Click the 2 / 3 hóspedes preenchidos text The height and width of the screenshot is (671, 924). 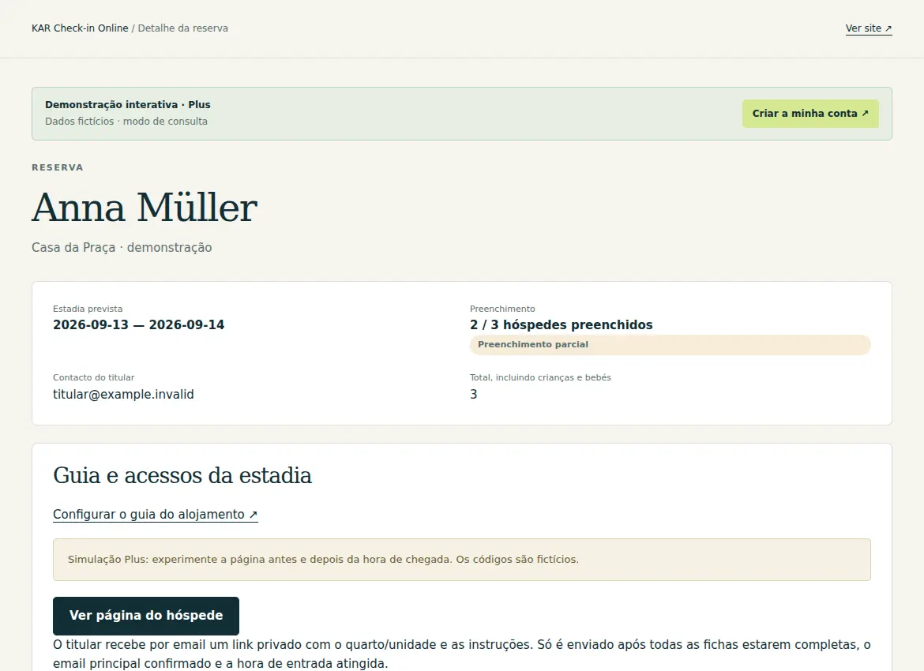click(561, 324)
